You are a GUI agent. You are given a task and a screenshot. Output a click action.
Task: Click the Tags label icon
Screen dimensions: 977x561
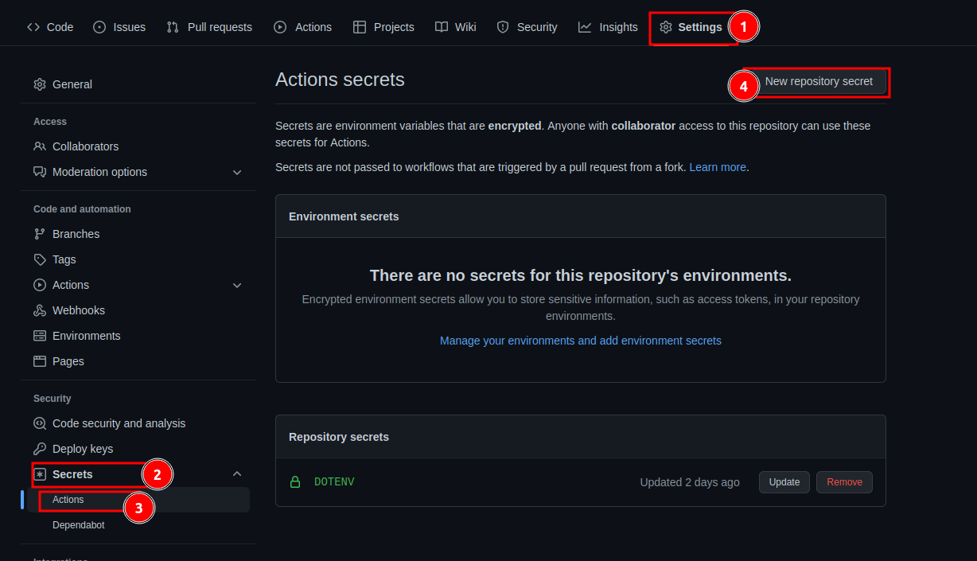[x=40, y=259]
